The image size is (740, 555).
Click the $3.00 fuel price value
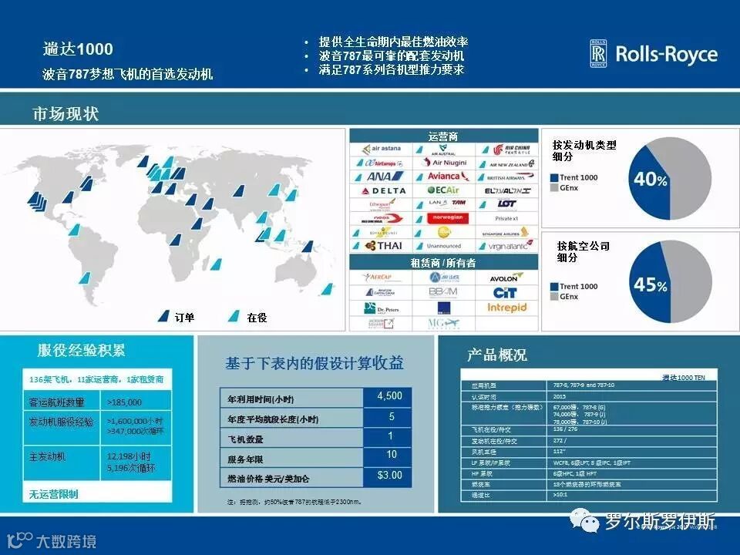389,476
